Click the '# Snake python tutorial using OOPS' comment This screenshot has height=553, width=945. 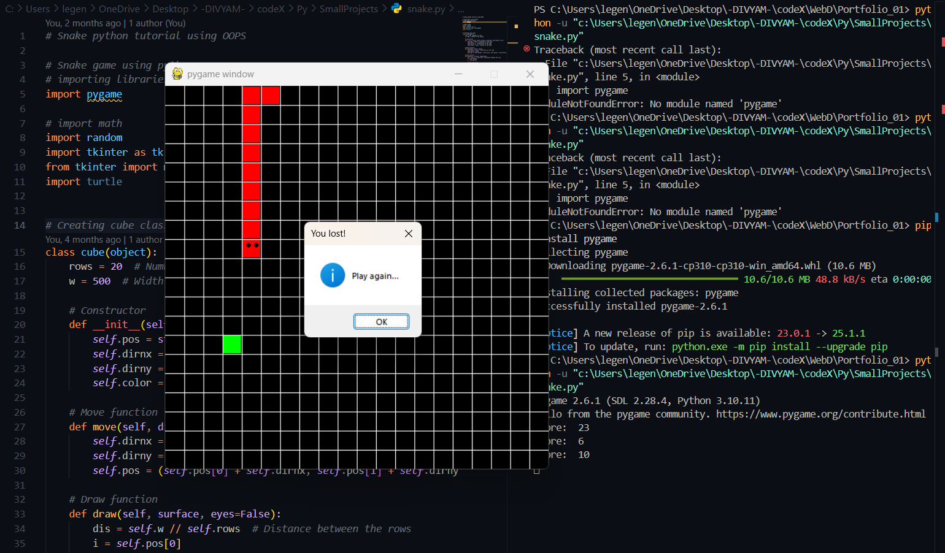click(145, 36)
